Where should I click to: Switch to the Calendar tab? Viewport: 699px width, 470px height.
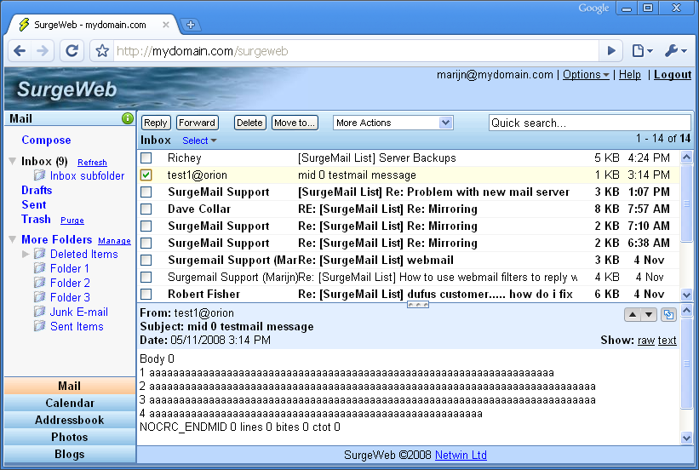pyautogui.click(x=69, y=403)
